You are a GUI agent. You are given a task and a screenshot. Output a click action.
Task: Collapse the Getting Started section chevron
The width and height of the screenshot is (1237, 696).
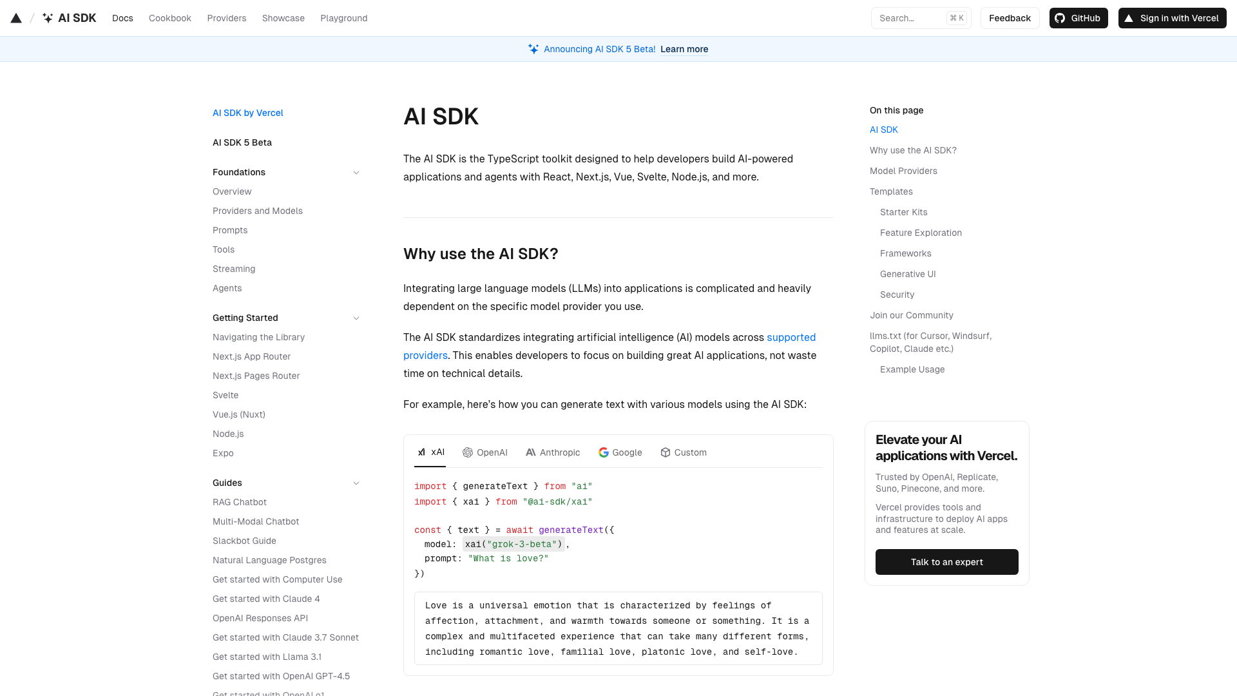pos(356,318)
